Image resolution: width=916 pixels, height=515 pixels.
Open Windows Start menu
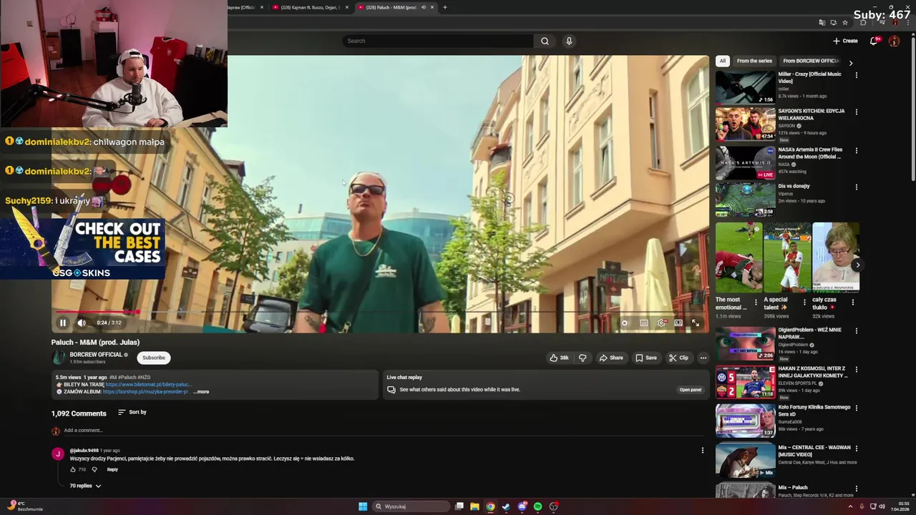[x=363, y=506]
